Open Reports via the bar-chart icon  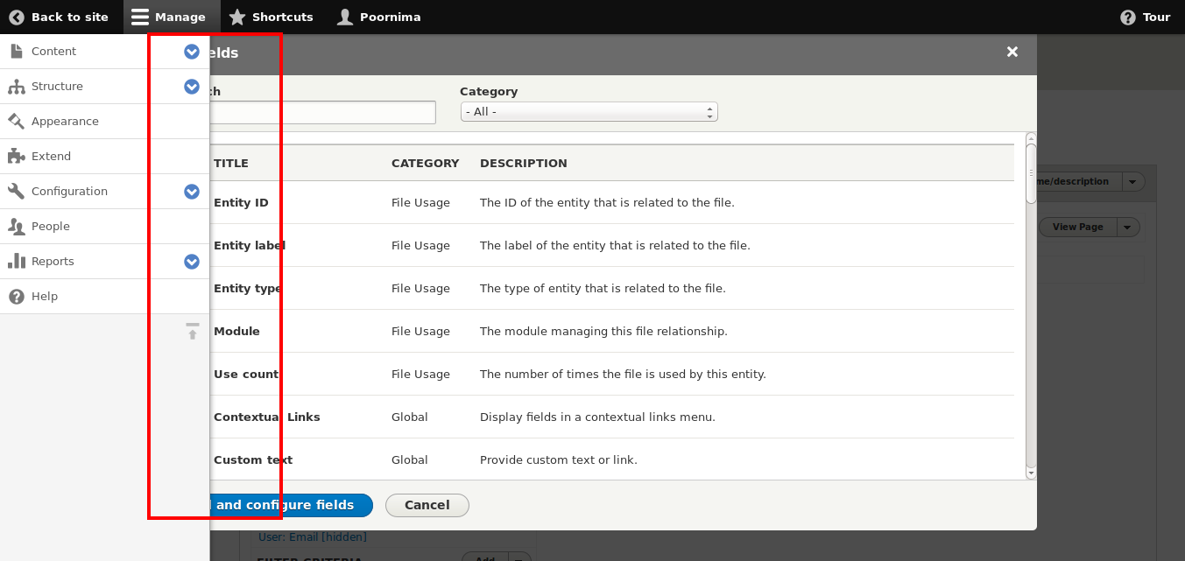click(x=15, y=261)
